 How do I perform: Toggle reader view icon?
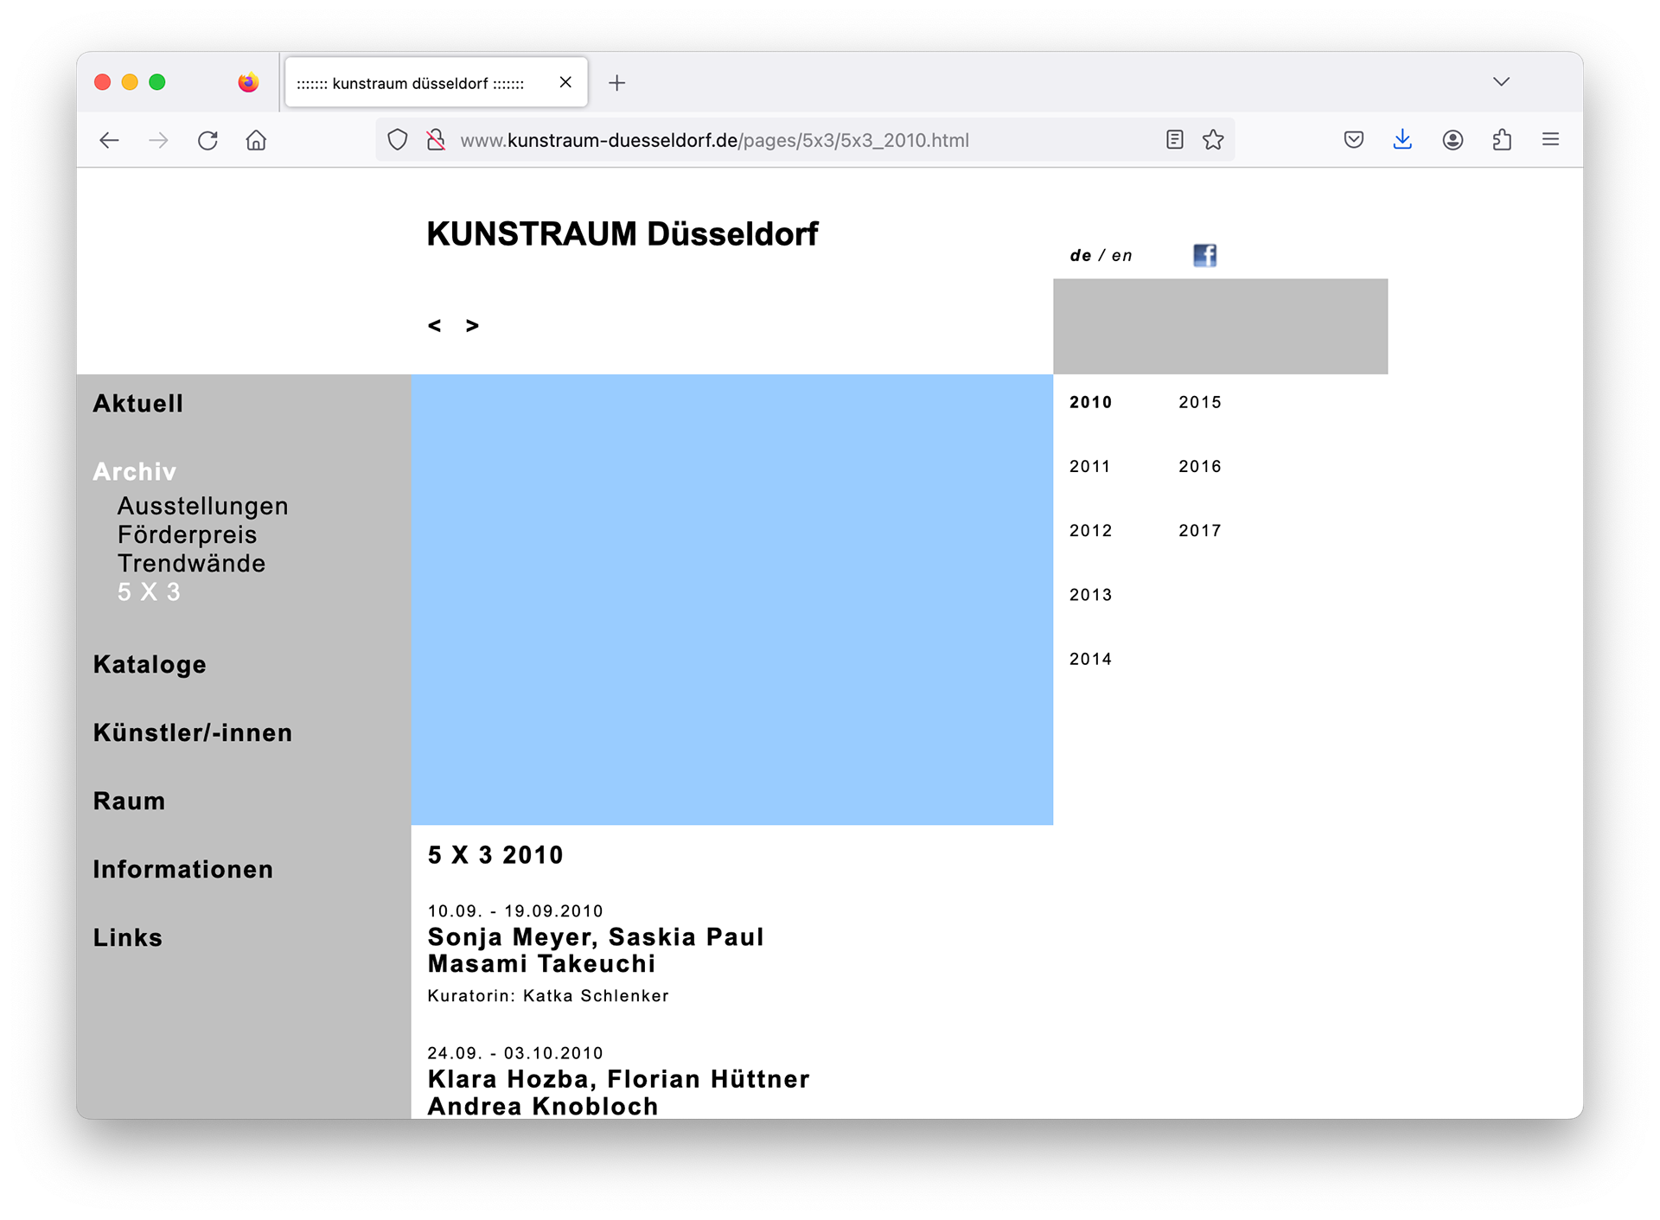tap(1174, 140)
